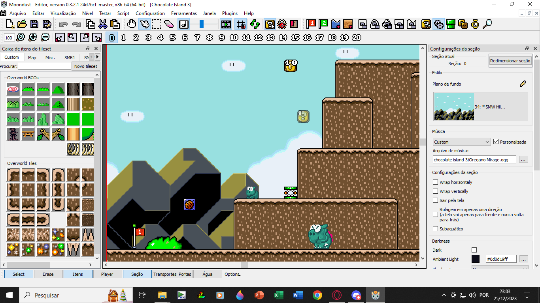Open the Ferramentas menu

coord(184,13)
